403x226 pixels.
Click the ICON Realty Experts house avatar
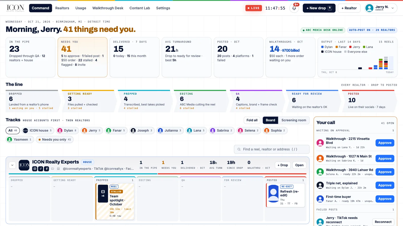(x=24, y=165)
